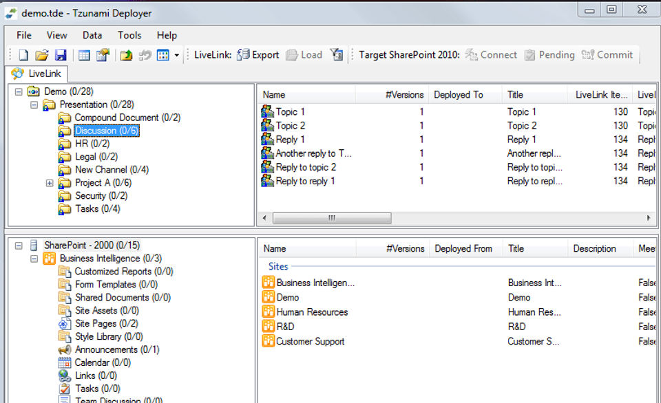Open the View menu
This screenshot has height=403, width=661.
[57, 35]
